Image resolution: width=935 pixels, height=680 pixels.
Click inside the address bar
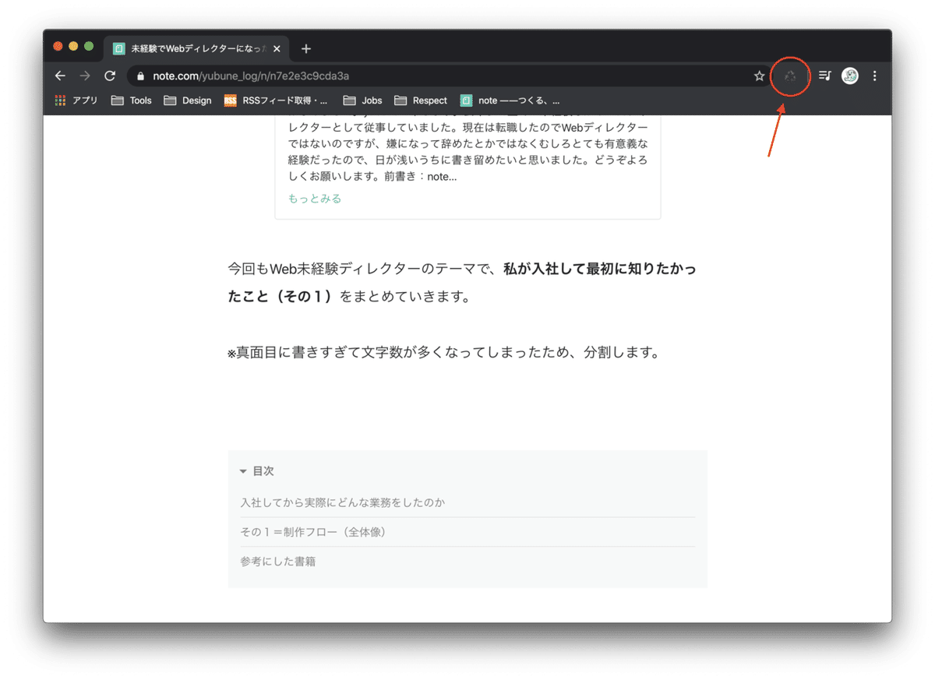point(390,76)
